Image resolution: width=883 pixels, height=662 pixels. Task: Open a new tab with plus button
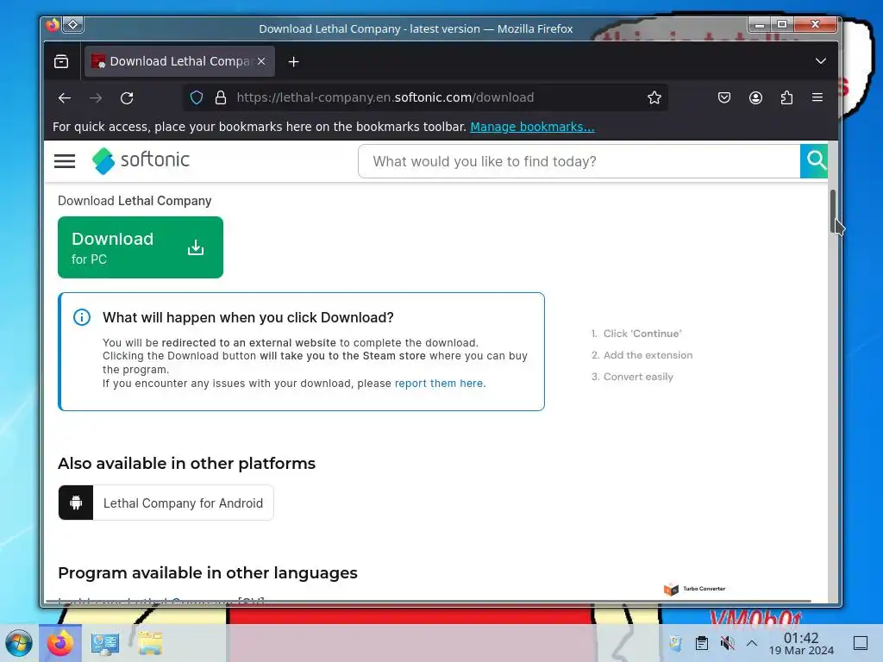(x=293, y=61)
